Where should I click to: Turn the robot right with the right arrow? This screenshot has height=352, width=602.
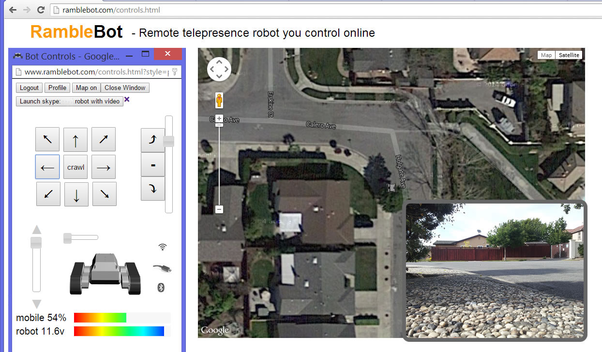pos(104,167)
